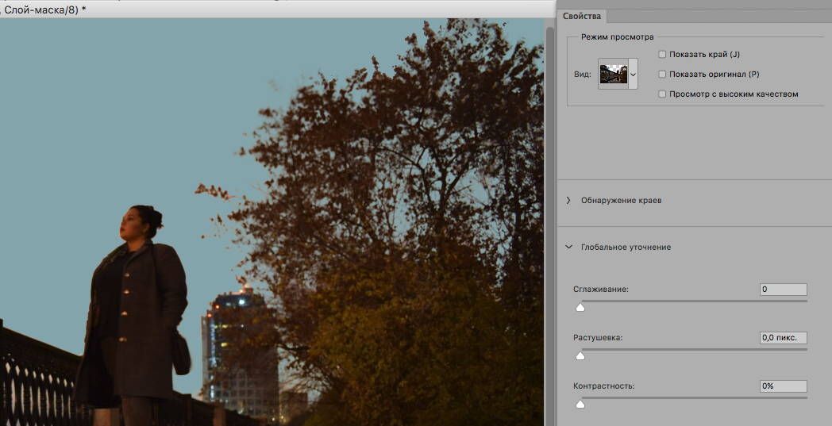Click the Контрастность: label

[604, 386]
